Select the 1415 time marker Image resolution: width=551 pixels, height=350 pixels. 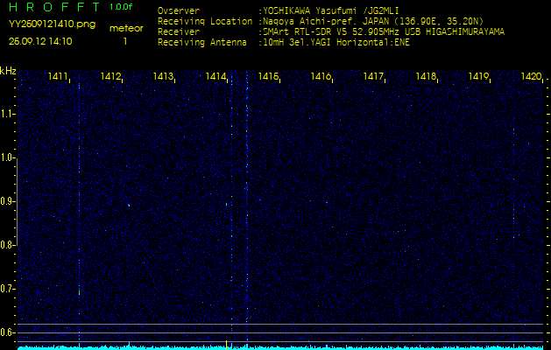pos(268,77)
